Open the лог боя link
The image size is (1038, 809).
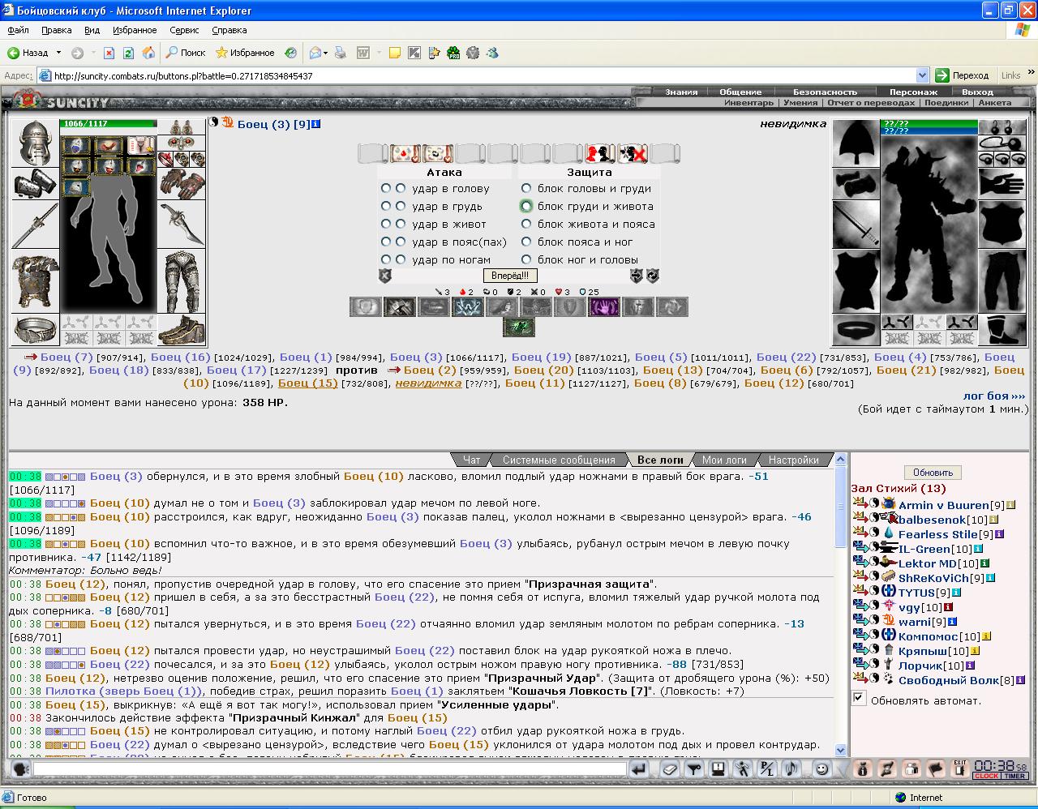(993, 396)
